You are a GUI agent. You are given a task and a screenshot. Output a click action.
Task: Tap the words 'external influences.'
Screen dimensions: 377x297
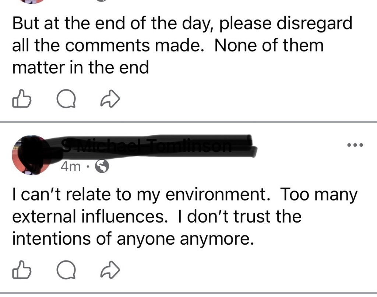coord(88,217)
